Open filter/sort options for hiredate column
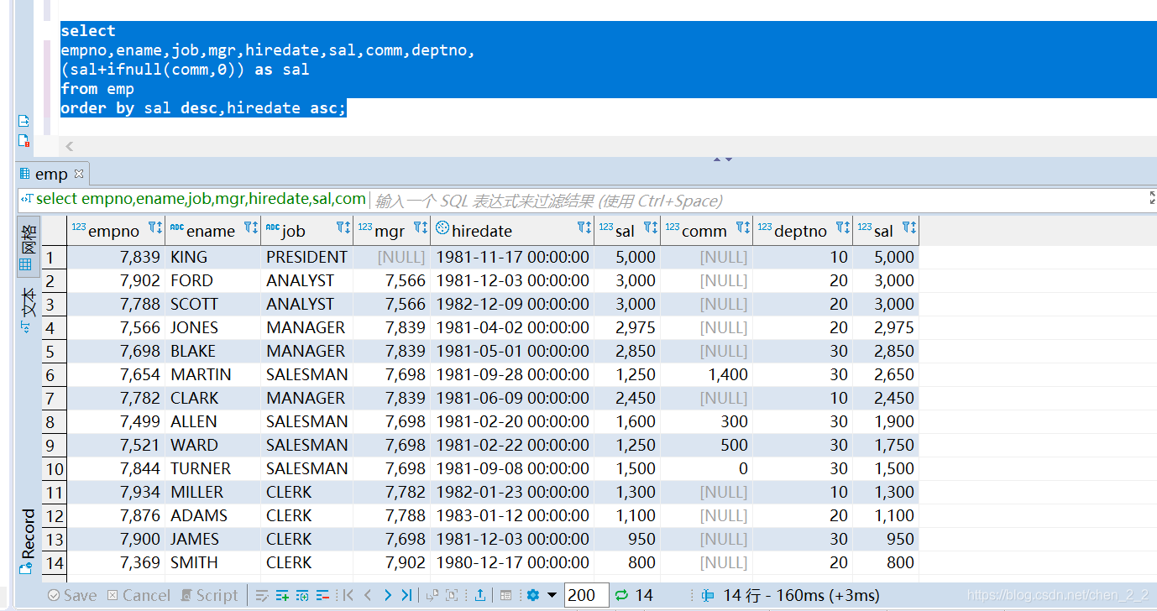This screenshot has height=611, width=1157. (585, 227)
